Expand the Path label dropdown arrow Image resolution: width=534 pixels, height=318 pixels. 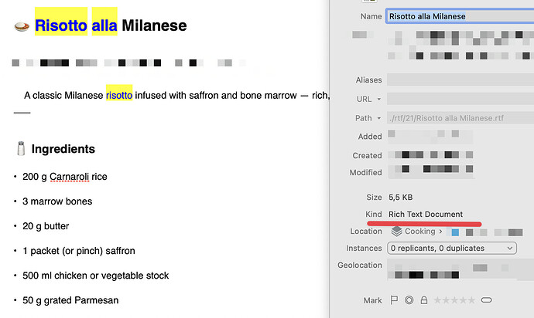pos(379,119)
